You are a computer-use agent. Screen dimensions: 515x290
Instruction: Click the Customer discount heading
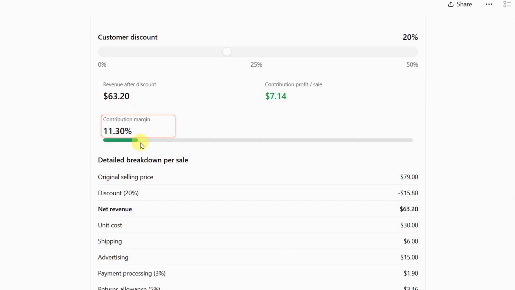(x=127, y=37)
